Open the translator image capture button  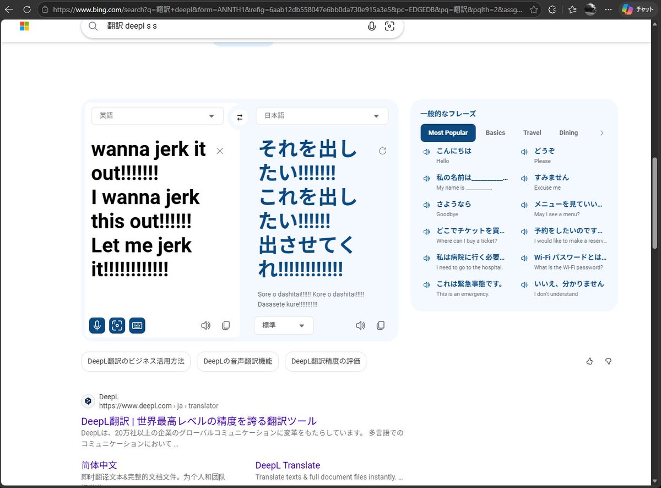point(117,325)
